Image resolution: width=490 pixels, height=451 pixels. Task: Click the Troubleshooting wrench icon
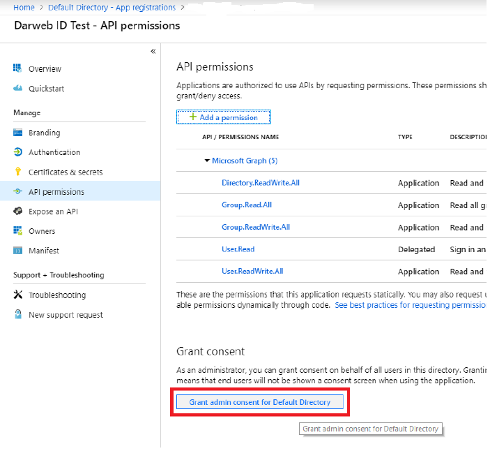pos(18,295)
